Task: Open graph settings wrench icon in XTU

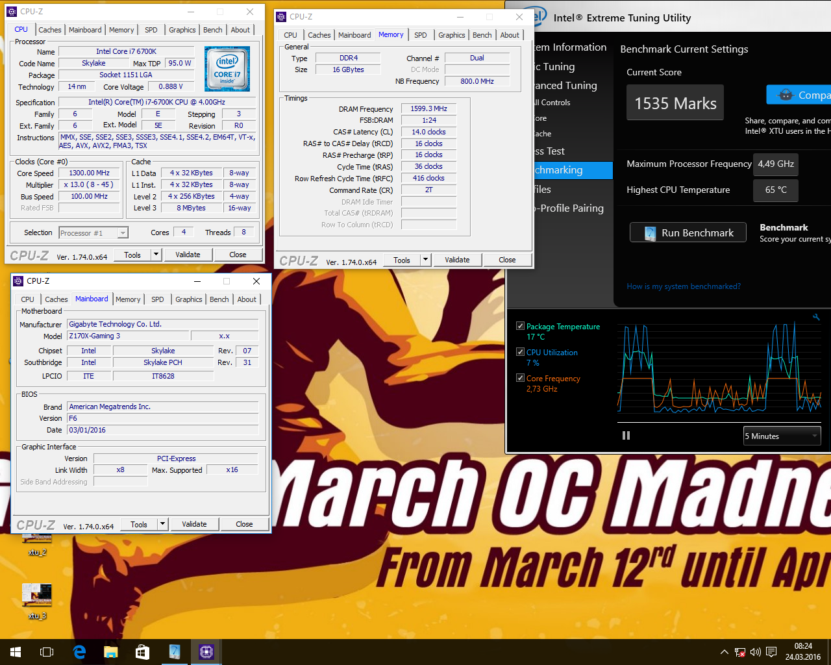Action: click(816, 317)
